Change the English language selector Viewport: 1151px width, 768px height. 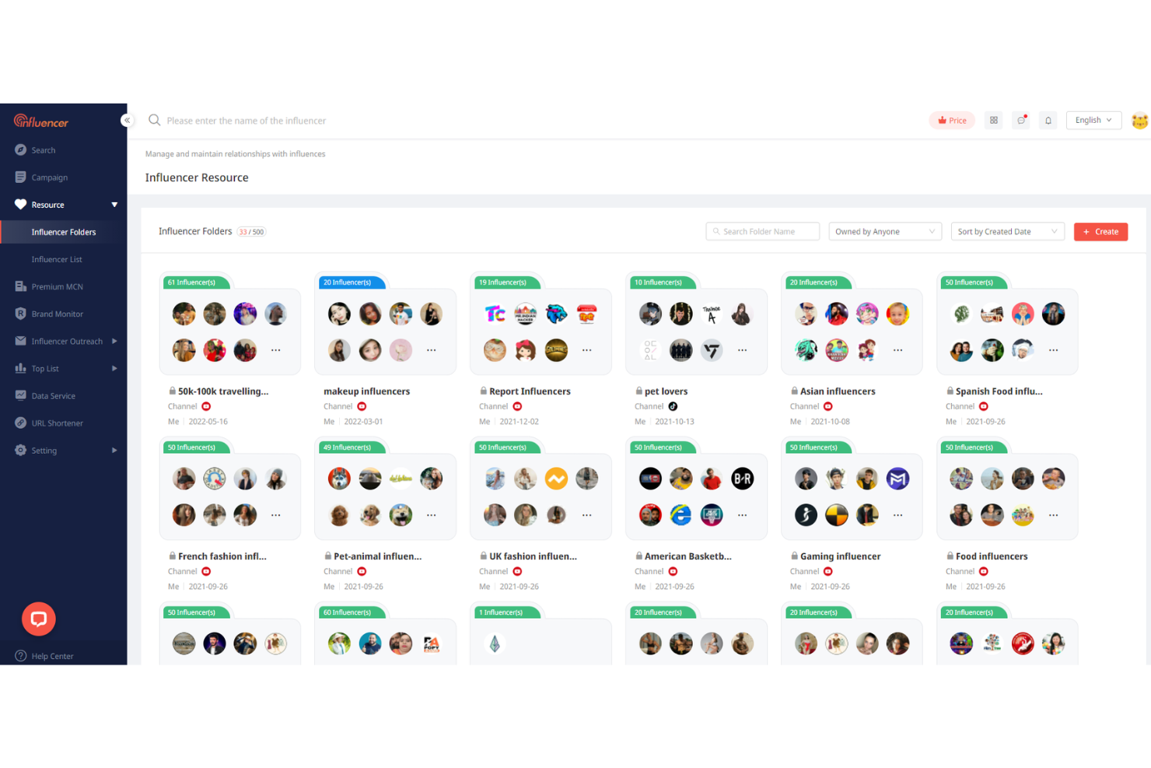[x=1093, y=120]
